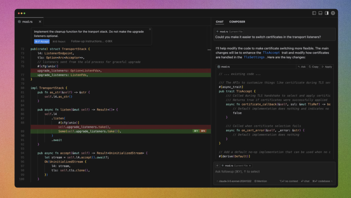Accept the line 89 hunk with ⌘Y
Viewport: 351px width, 198px height.
[x=196, y=131]
